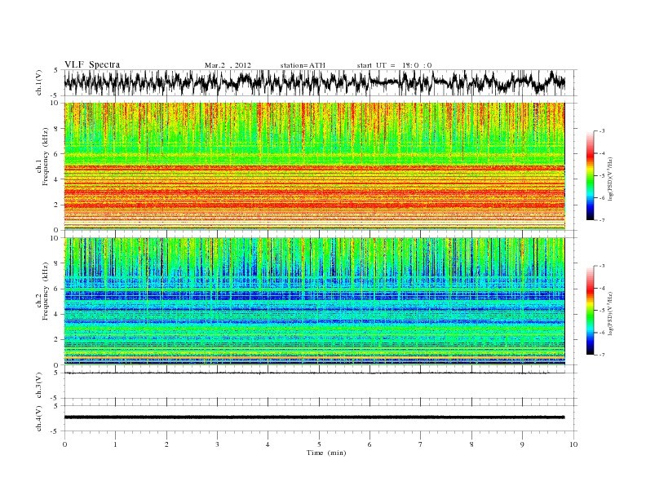Select the "start UT = 18:0 :0" text
Screen dimensions: 646x499
[x=394, y=65]
